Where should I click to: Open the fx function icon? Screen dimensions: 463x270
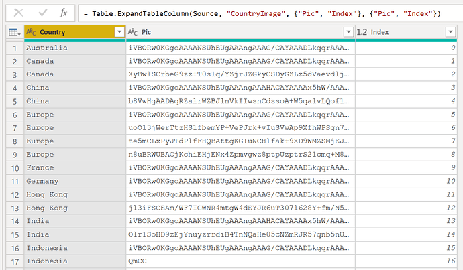[x=63, y=13]
